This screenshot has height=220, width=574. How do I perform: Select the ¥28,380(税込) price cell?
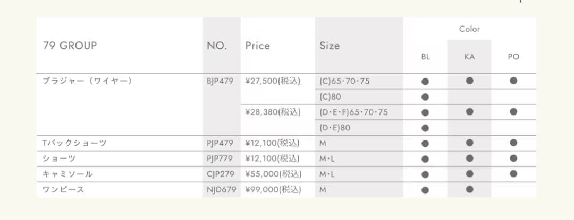(x=273, y=112)
